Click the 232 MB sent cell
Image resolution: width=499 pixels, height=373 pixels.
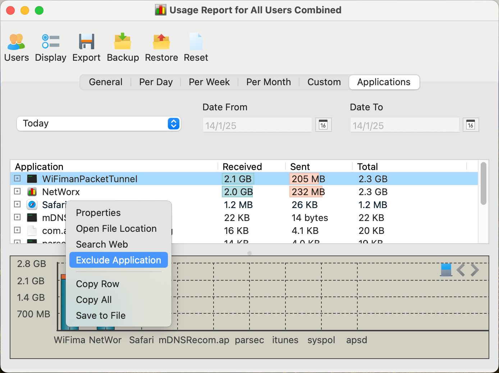coord(308,192)
